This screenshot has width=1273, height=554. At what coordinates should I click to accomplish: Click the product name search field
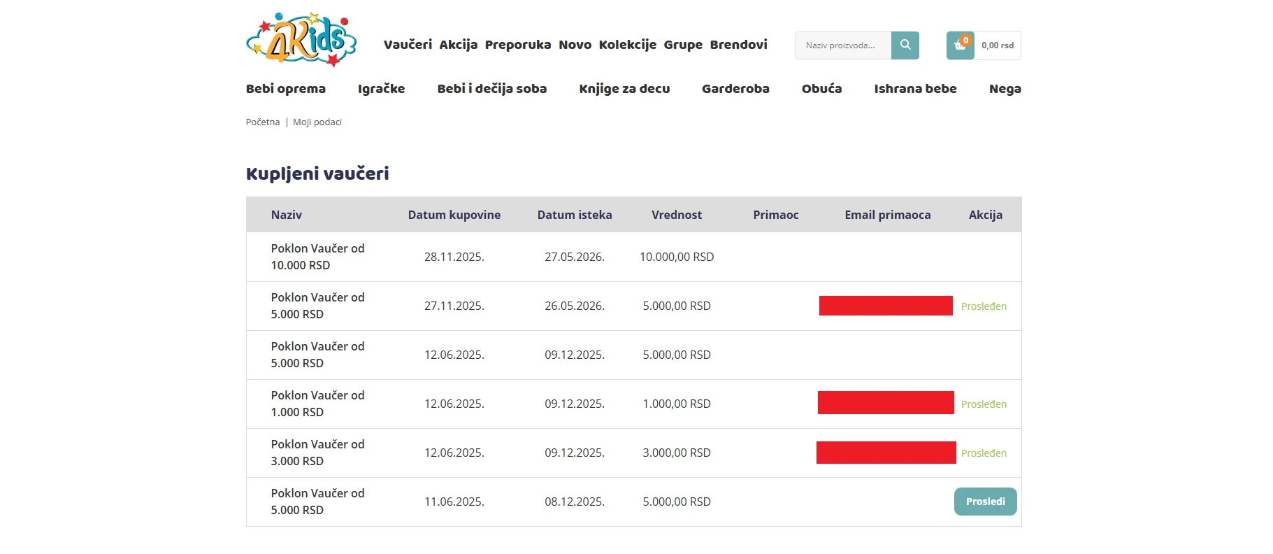842,45
